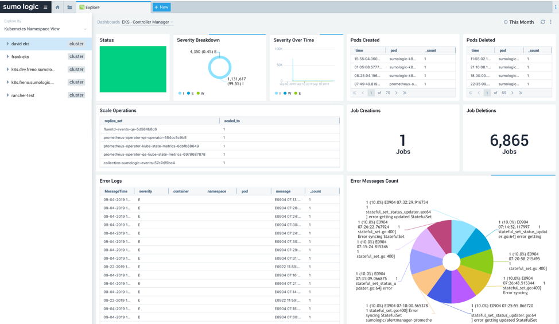Go to previous page of Pods Deleted
Image resolution: width=559 pixels, height=324 pixels.
point(479,92)
